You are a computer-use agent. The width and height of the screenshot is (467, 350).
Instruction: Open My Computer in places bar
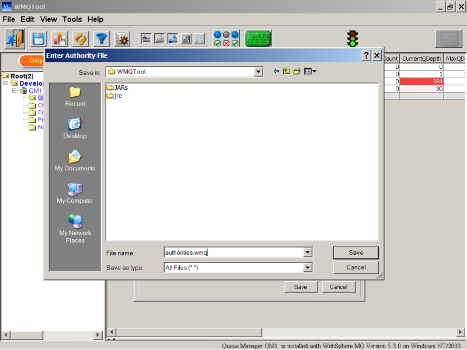[x=75, y=193]
